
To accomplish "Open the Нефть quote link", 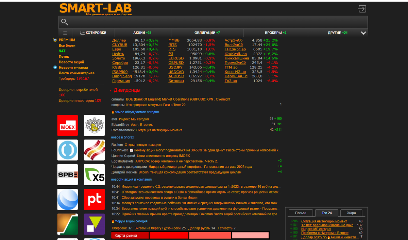I will (x=118, y=54).
